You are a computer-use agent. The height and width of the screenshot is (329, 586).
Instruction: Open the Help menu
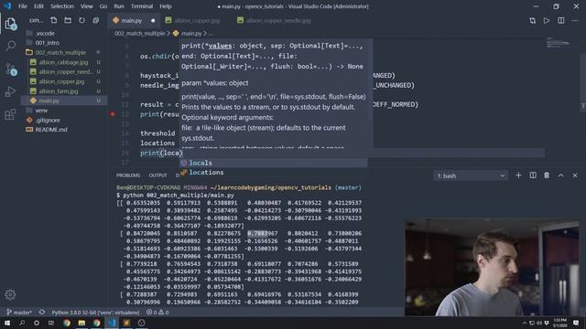[166, 6]
